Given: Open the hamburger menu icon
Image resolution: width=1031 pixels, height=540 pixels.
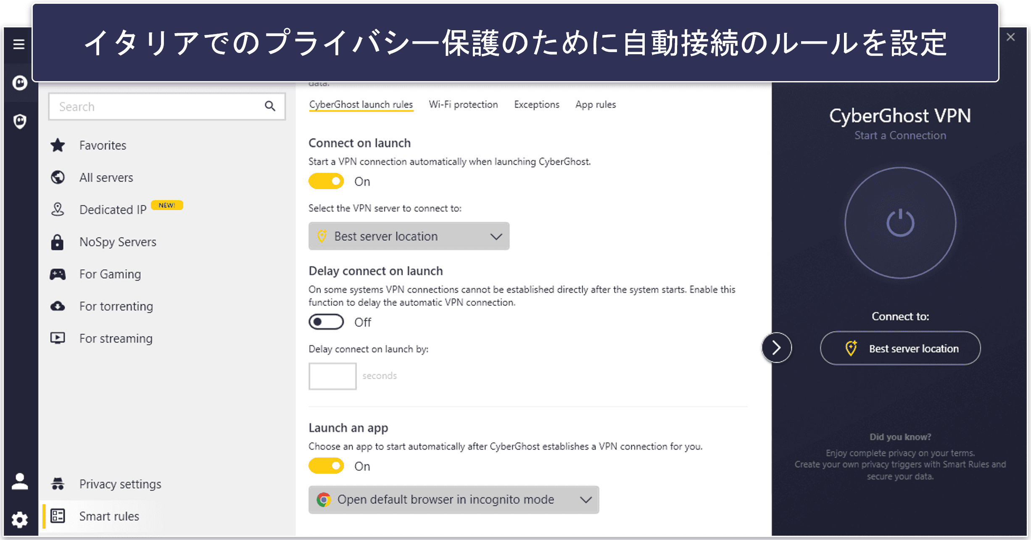Looking at the screenshot, I should pyautogui.click(x=19, y=44).
